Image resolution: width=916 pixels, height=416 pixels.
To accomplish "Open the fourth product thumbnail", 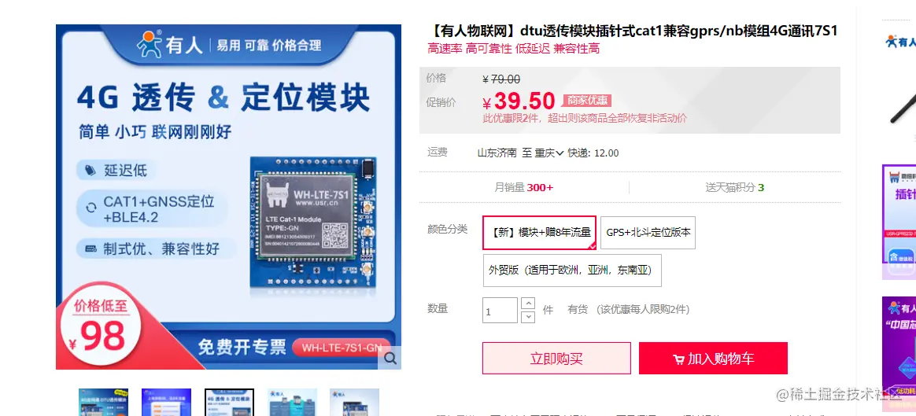I will point(292,402).
